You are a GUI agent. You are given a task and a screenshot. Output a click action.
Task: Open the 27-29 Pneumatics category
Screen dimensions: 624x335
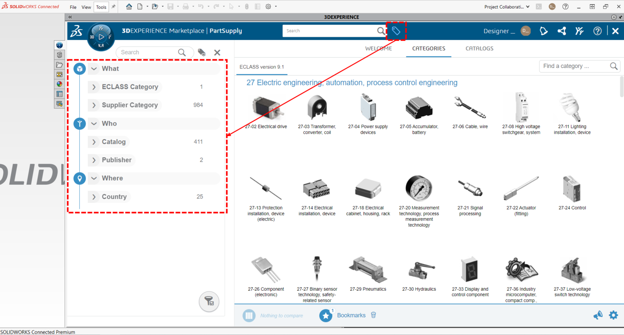click(368, 270)
